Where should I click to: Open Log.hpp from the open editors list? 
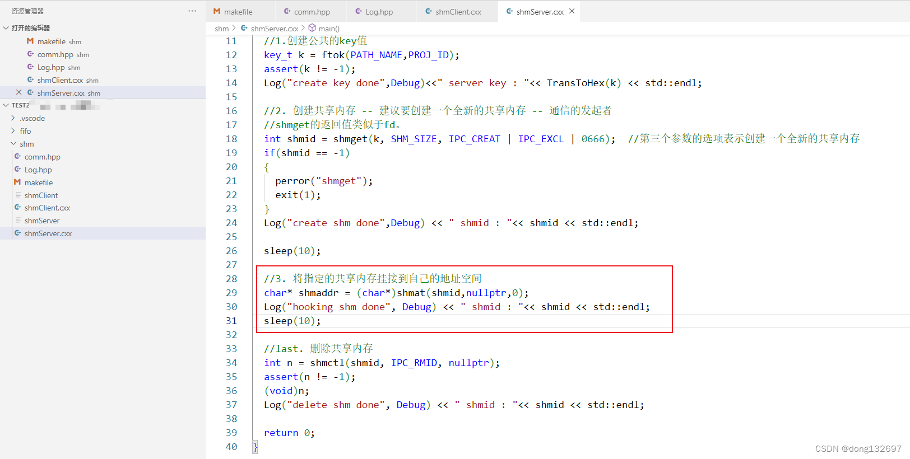(x=103, y=67)
